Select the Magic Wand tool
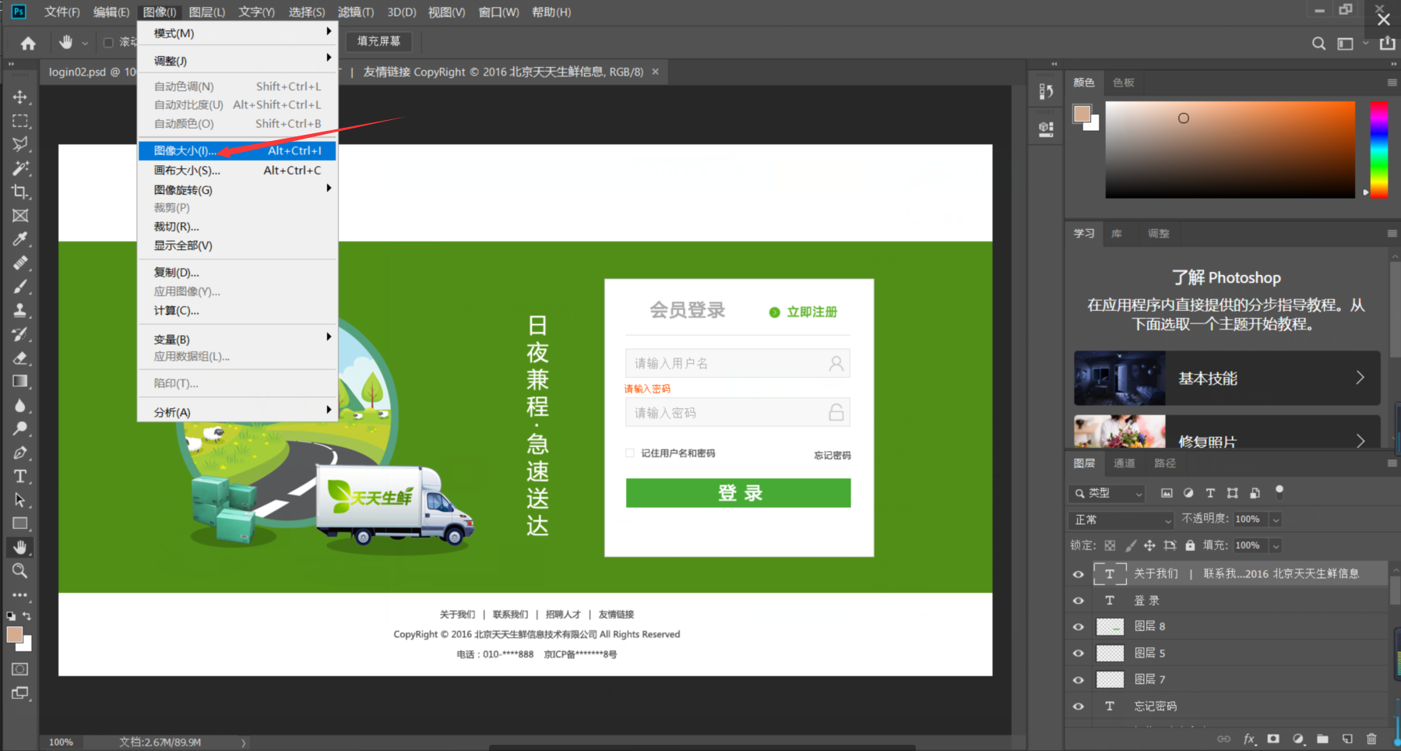The width and height of the screenshot is (1401, 751). (x=20, y=168)
